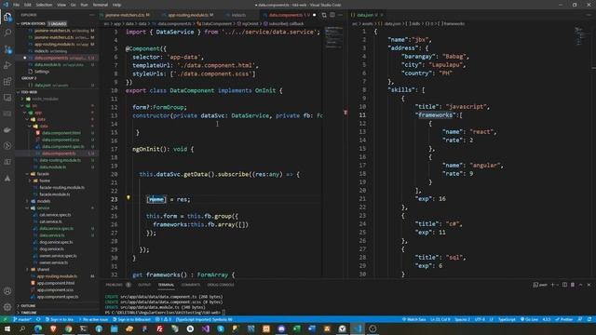Open the Windows Start menu
Image resolution: width=596 pixels, height=335 pixels.
coord(7,328)
